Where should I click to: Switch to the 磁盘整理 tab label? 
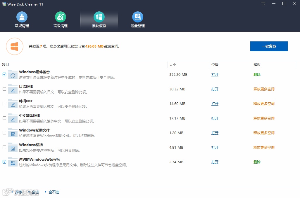[138, 26]
